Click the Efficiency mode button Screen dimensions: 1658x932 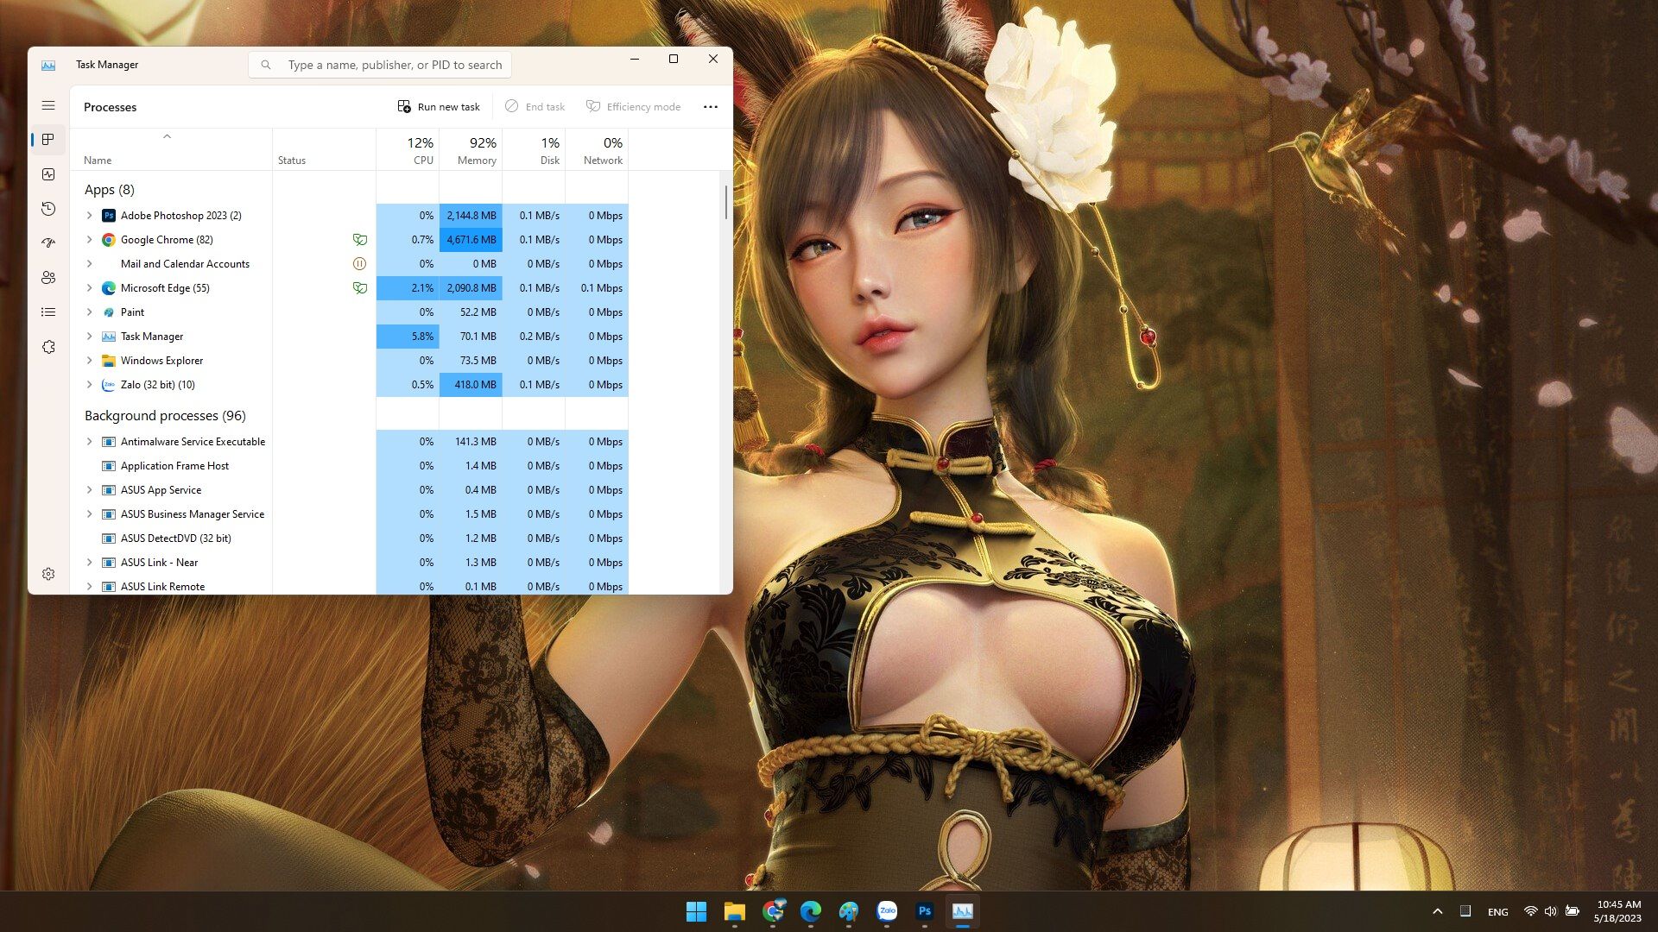point(634,107)
